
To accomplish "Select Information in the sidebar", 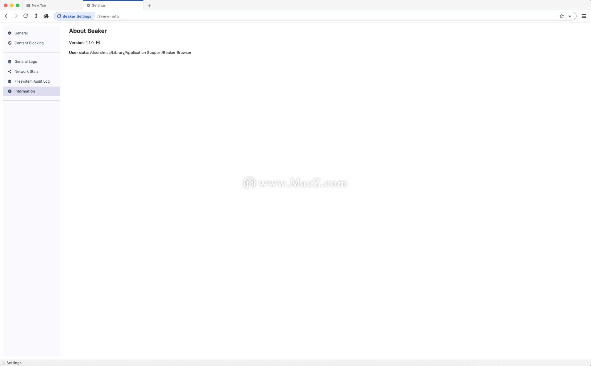I will pyautogui.click(x=31, y=91).
